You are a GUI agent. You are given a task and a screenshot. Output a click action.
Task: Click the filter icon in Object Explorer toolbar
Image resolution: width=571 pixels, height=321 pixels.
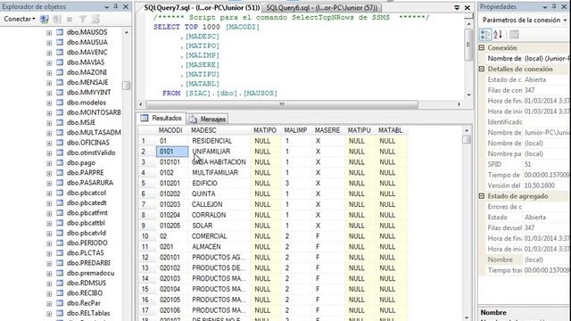pyautogui.click(x=83, y=19)
